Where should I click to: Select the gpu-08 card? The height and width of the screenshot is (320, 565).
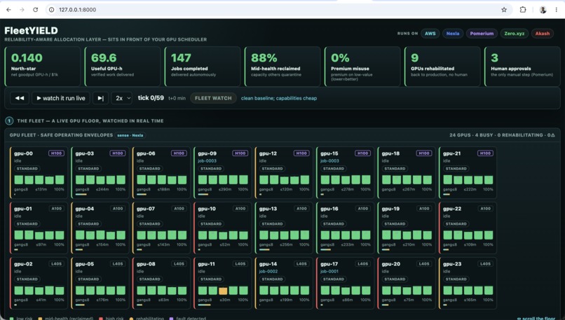pyautogui.click(x=161, y=284)
